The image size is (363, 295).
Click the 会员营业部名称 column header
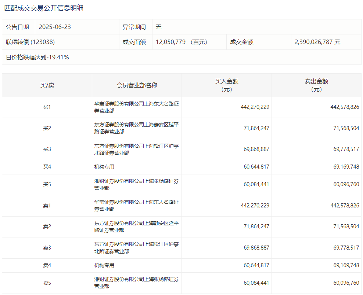(x=137, y=85)
